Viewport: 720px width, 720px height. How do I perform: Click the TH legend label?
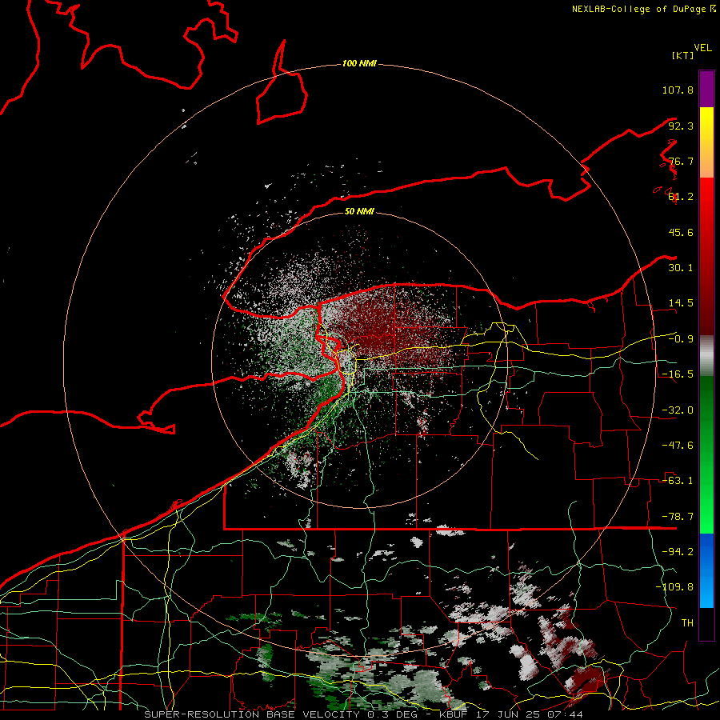click(687, 623)
